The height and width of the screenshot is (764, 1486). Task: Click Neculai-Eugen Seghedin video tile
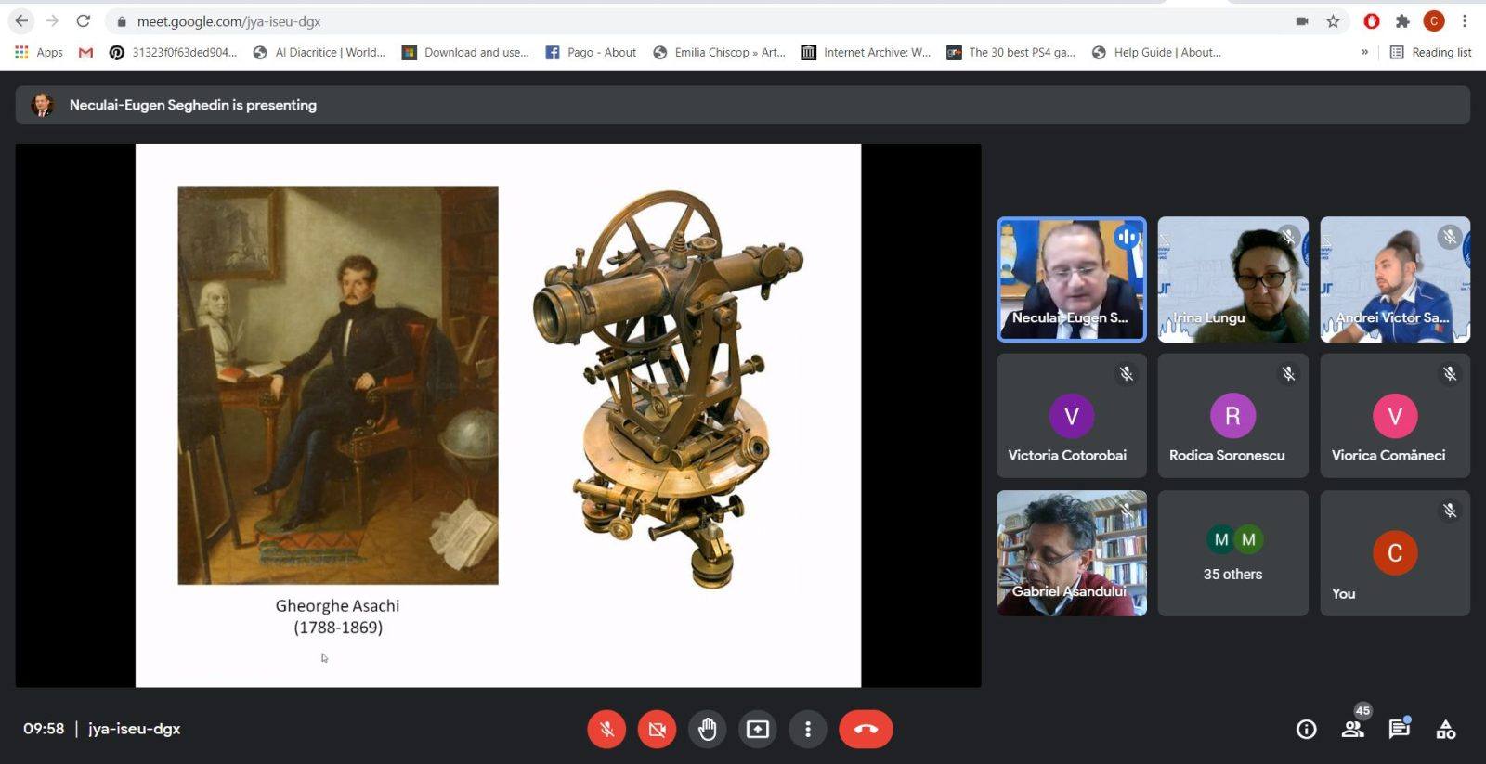pos(1072,279)
